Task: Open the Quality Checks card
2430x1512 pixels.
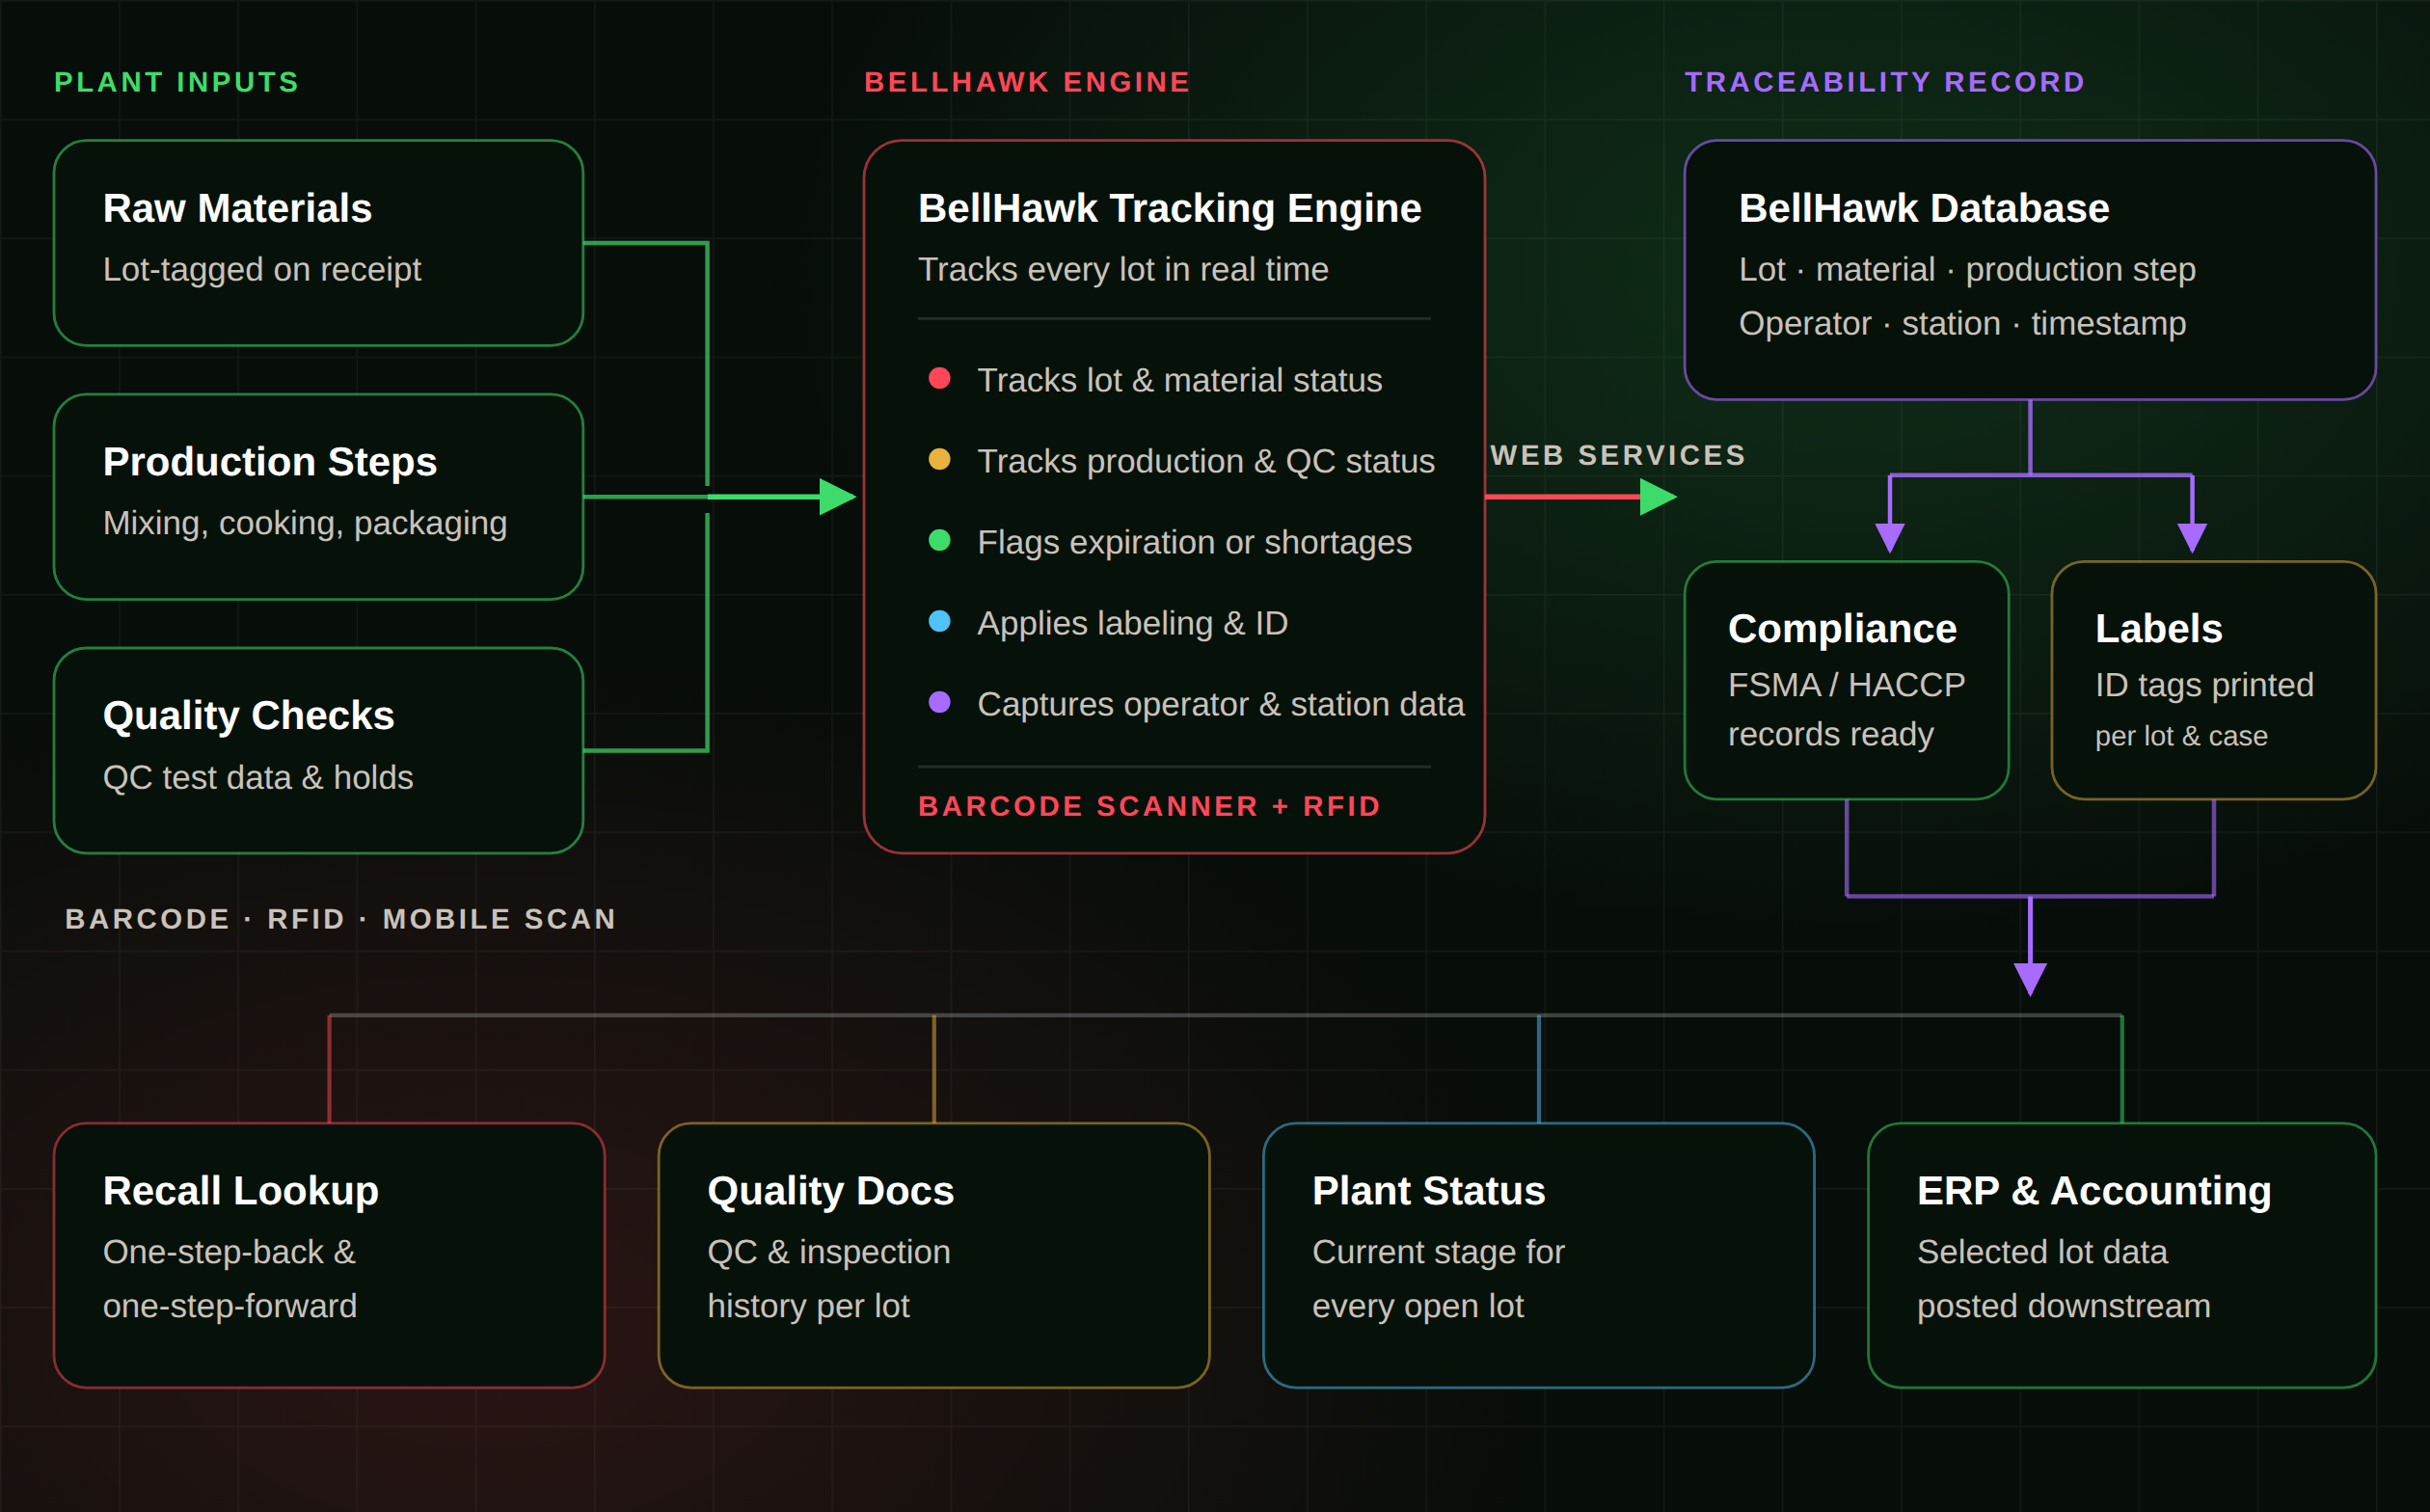Action: [318, 751]
